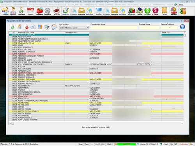Open the Agenda calendar icon
The height and width of the screenshot is (146, 195).
point(30,11)
